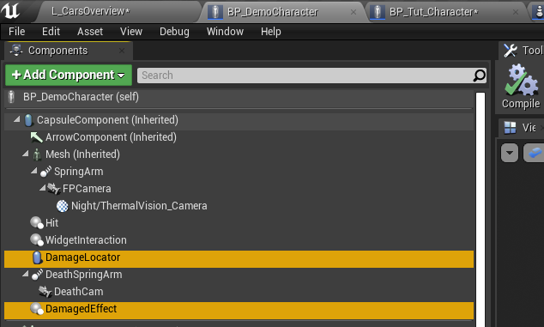Viewport: 544px width, 327px height.
Task: Select the CapsuleComponent capsule icon
Action: click(x=28, y=120)
